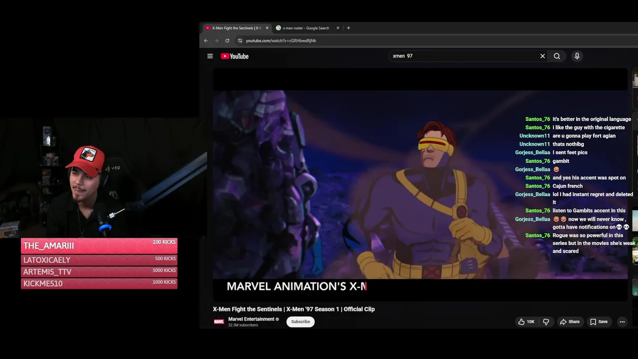Clear the xmen 97 search text
This screenshot has width=638, height=359.
pos(543,56)
